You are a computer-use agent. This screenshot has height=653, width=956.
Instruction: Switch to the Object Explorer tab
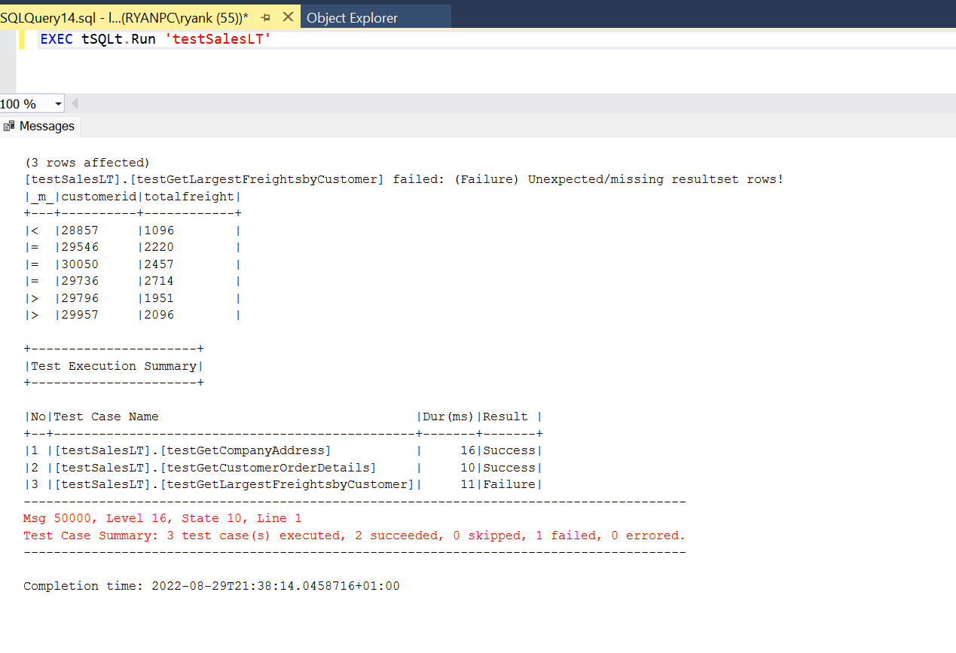[352, 18]
